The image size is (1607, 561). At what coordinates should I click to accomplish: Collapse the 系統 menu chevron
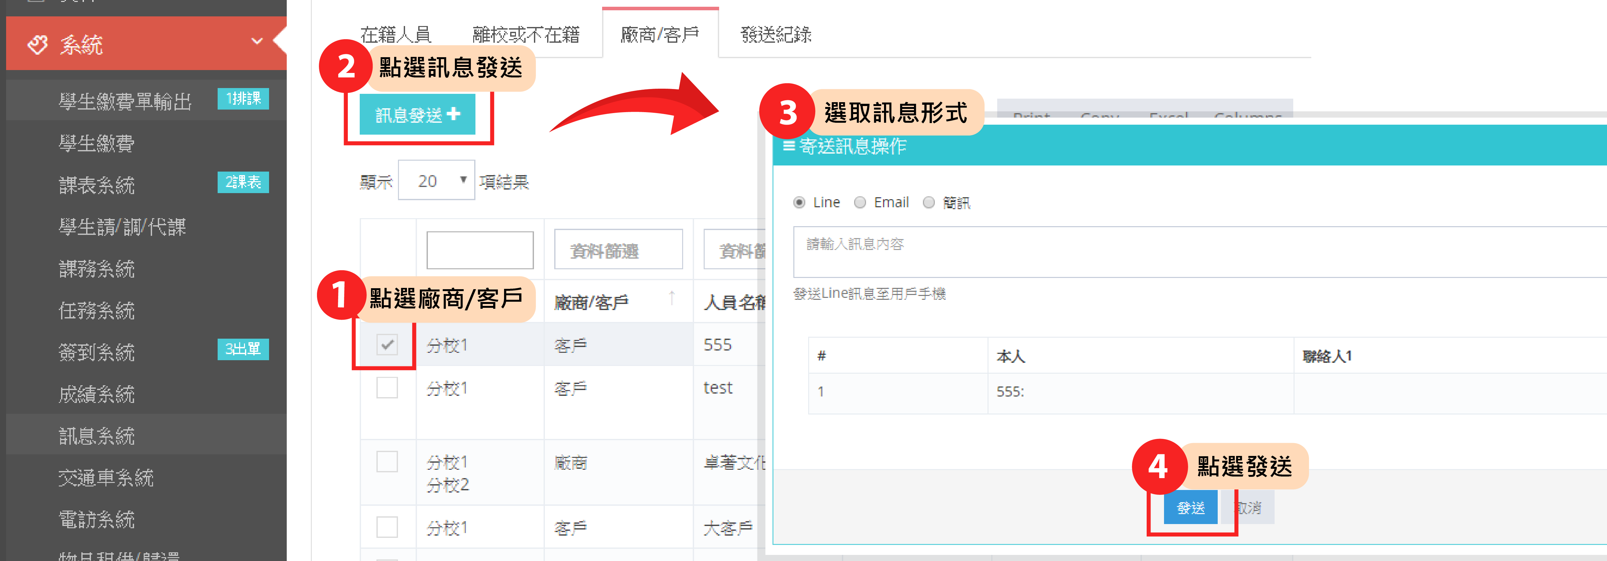coord(257,42)
